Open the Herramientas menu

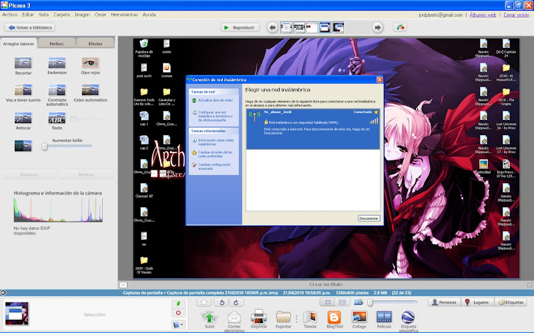pos(124,15)
